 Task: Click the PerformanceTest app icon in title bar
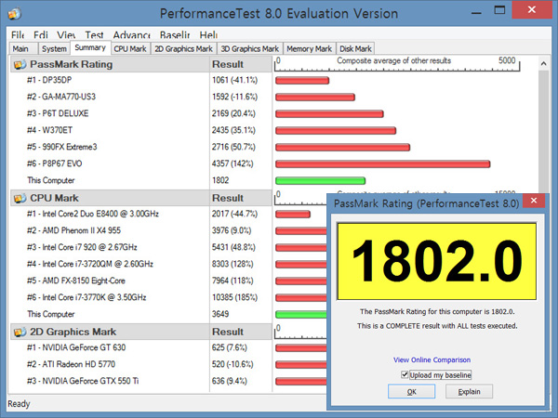(x=15, y=14)
